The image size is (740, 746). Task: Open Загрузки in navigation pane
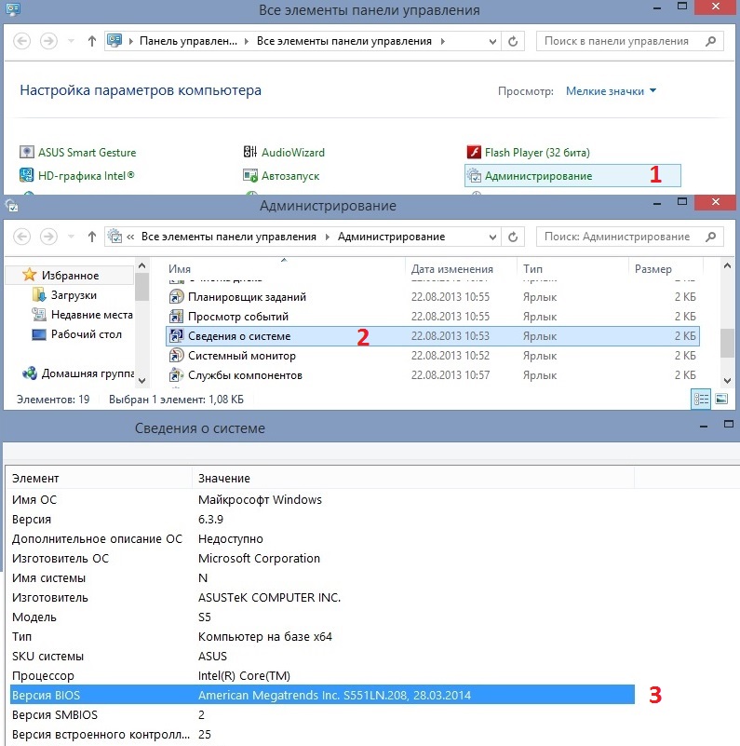coord(74,295)
